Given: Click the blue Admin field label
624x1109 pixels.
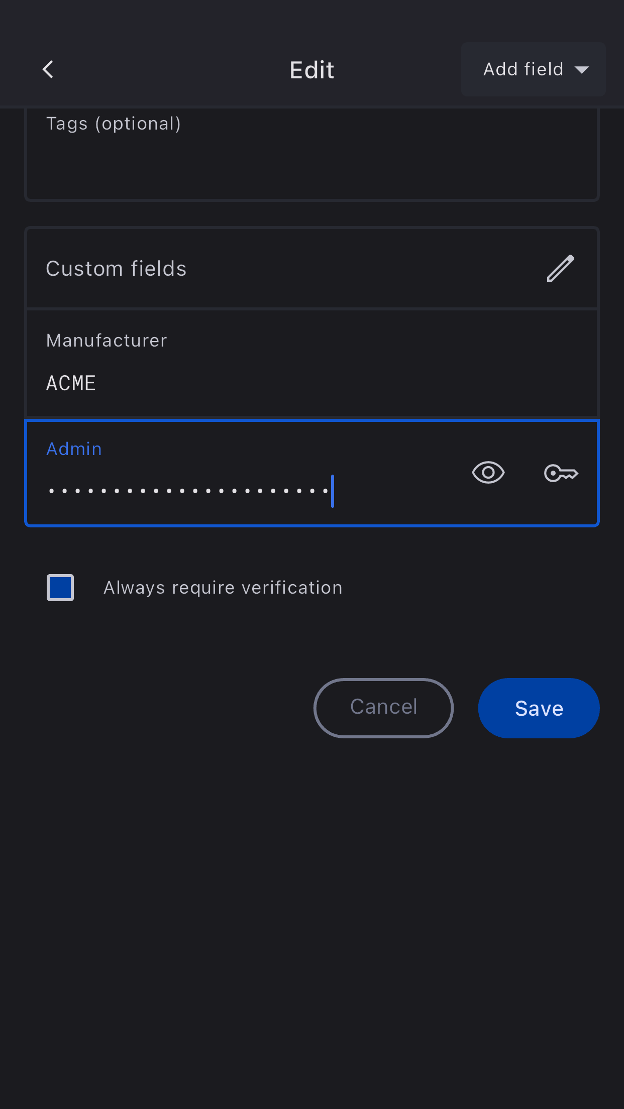Looking at the screenshot, I should click(x=74, y=449).
